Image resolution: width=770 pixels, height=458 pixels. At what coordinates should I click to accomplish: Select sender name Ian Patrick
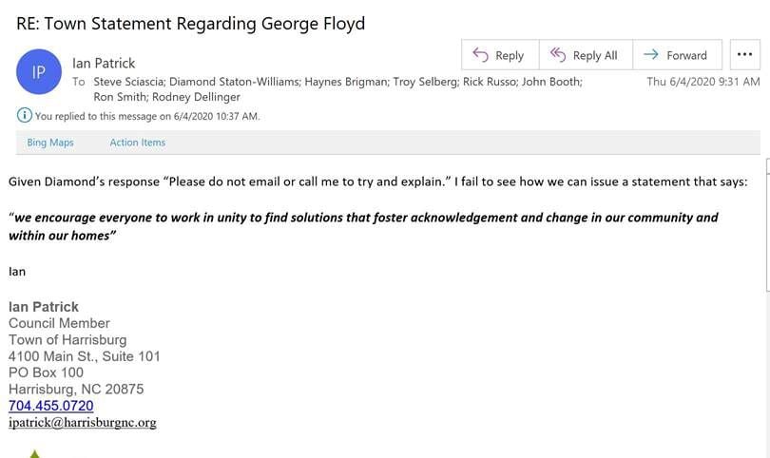click(x=104, y=64)
